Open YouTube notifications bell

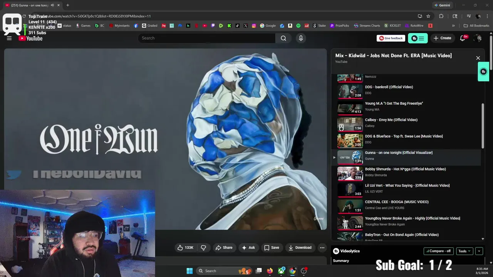pos(463,38)
